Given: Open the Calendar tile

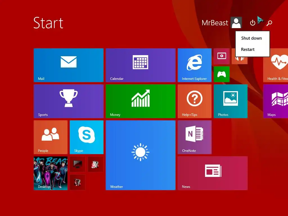Looking at the screenshot, I should pos(141,65).
